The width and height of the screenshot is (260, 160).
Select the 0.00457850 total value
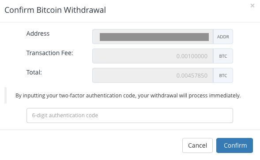click(x=192, y=75)
